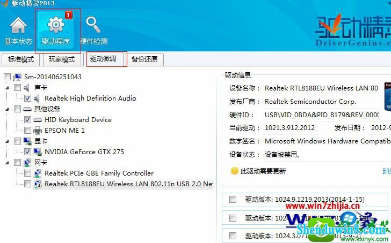This screenshot has width=391, height=243.
Task: Select driver version 1024.9.1219.2013 checkbox
Action: tap(233, 199)
